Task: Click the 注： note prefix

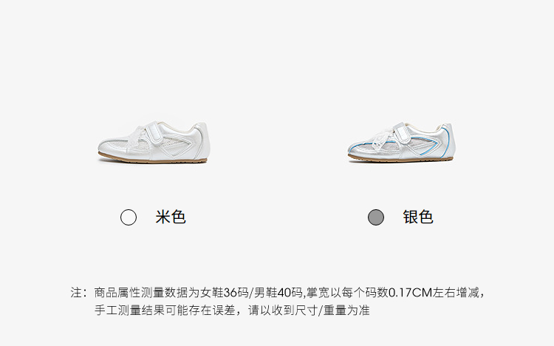Action: pyautogui.click(x=79, y=293)
